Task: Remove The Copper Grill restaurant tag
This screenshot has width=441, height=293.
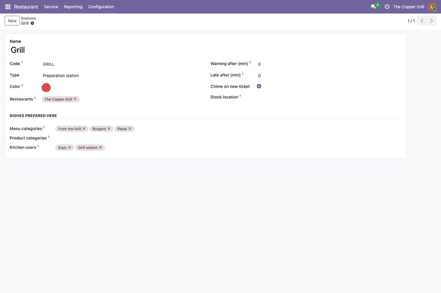Action: pyautogui.click(x=75, y=99)
